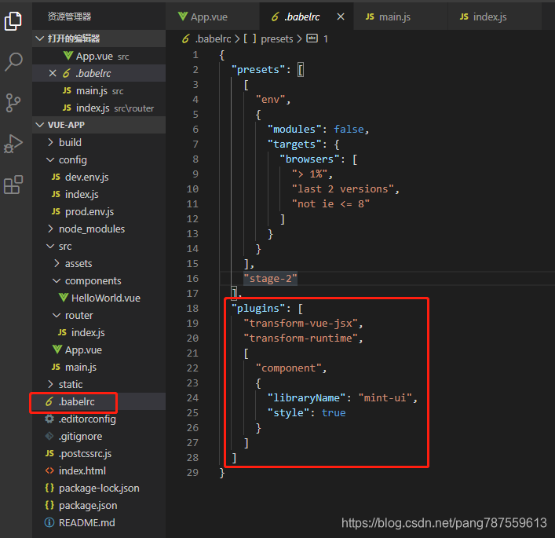Open the Explorer view in activity bar
Screen dimensions: 555x538
(x=13, y=20)
